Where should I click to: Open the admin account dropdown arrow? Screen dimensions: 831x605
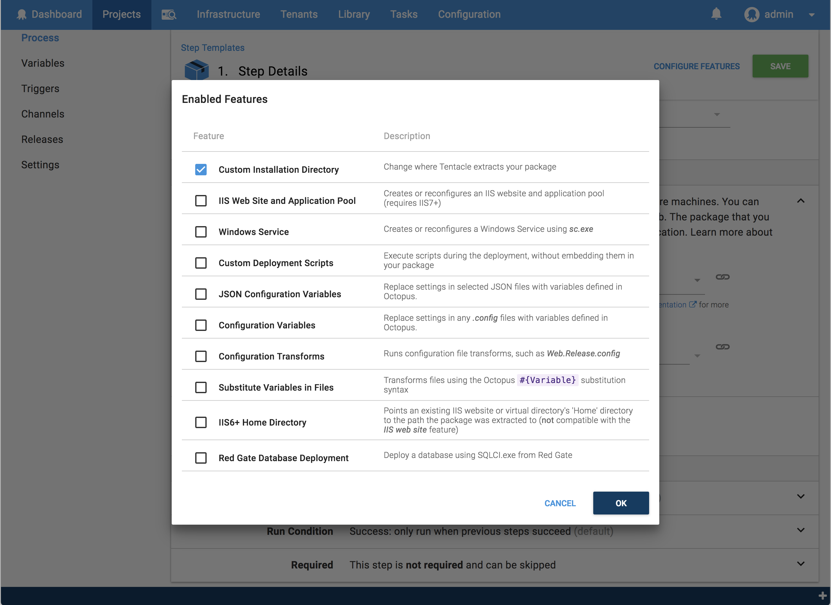812,15
